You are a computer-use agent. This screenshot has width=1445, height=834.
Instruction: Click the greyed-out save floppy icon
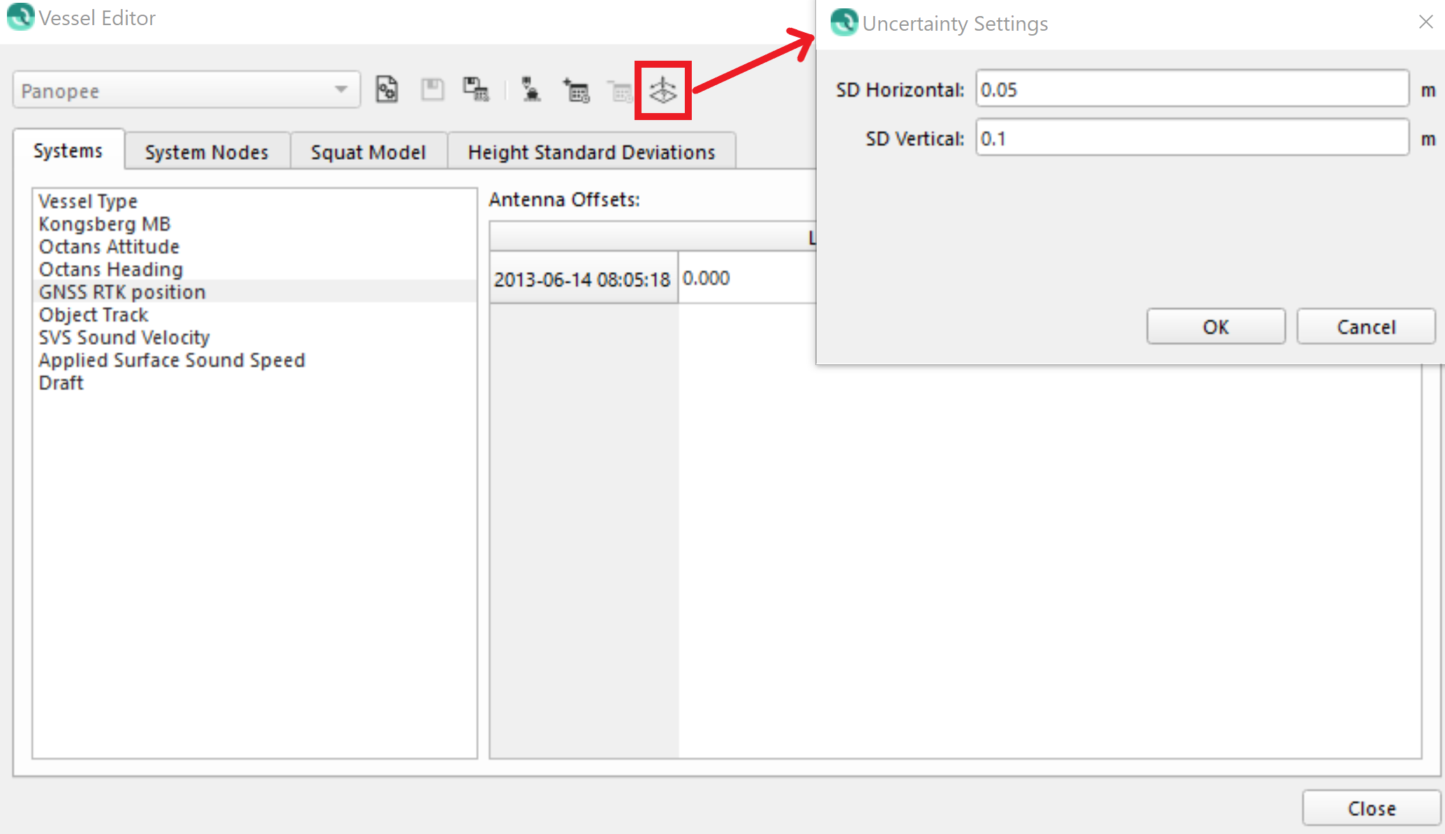point(432,90)
